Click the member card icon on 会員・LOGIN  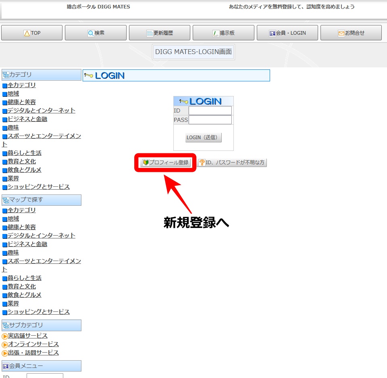[x=273, y=33]
